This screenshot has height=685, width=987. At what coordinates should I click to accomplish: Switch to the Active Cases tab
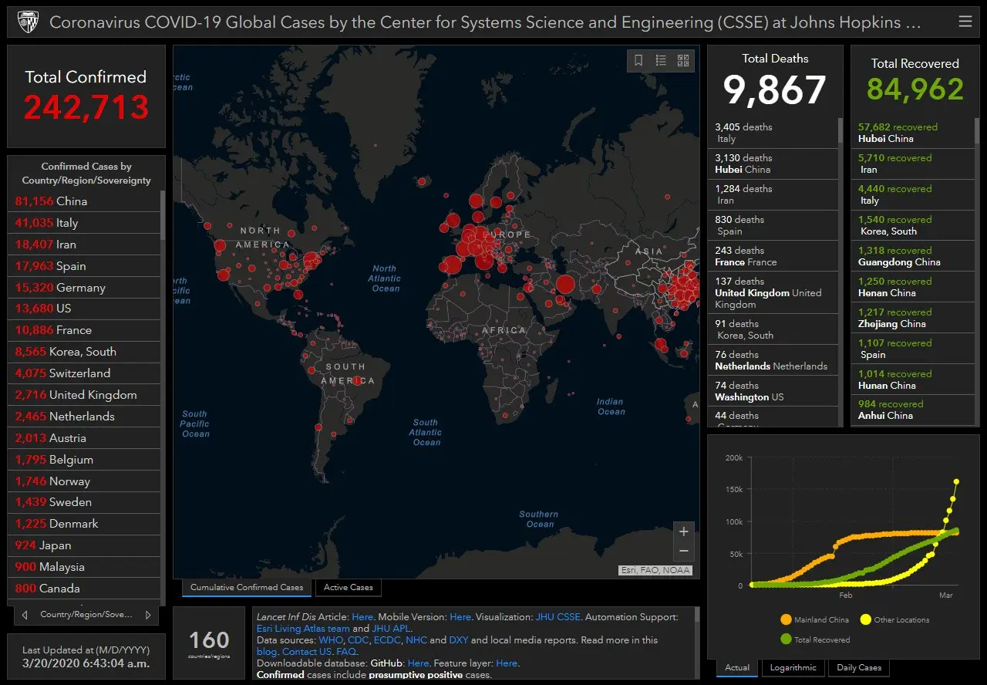348,588
